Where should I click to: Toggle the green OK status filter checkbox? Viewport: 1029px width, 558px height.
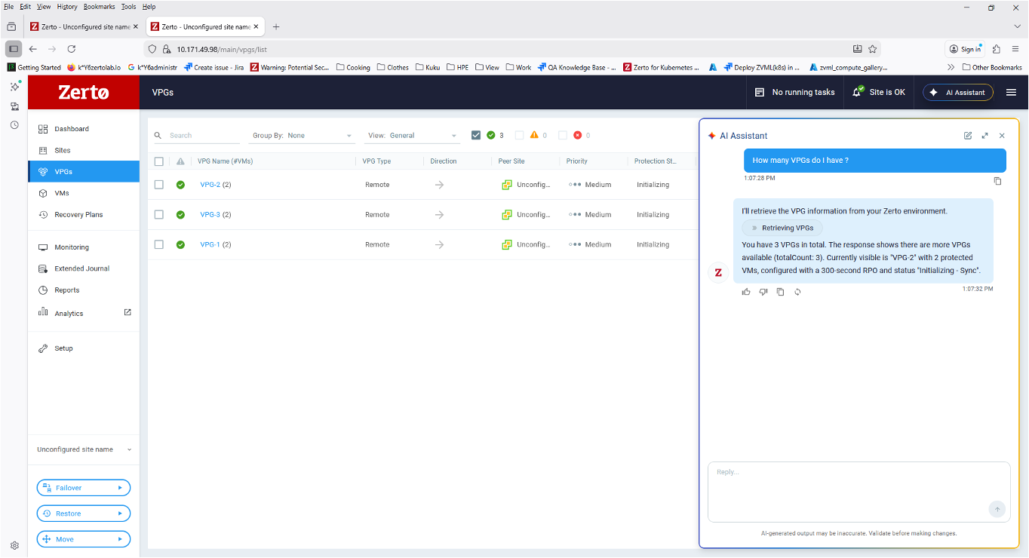click(x=476, y=136)
